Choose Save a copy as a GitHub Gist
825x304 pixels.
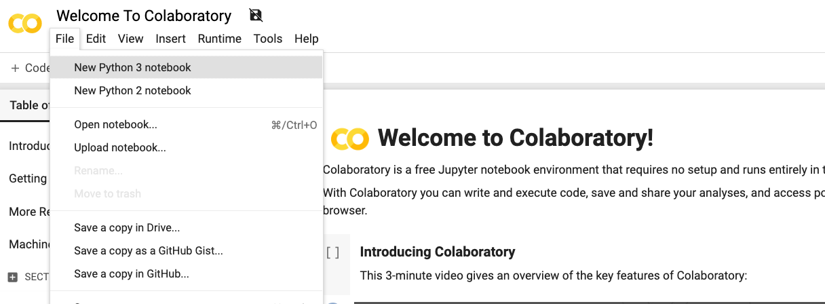[149, 251]
